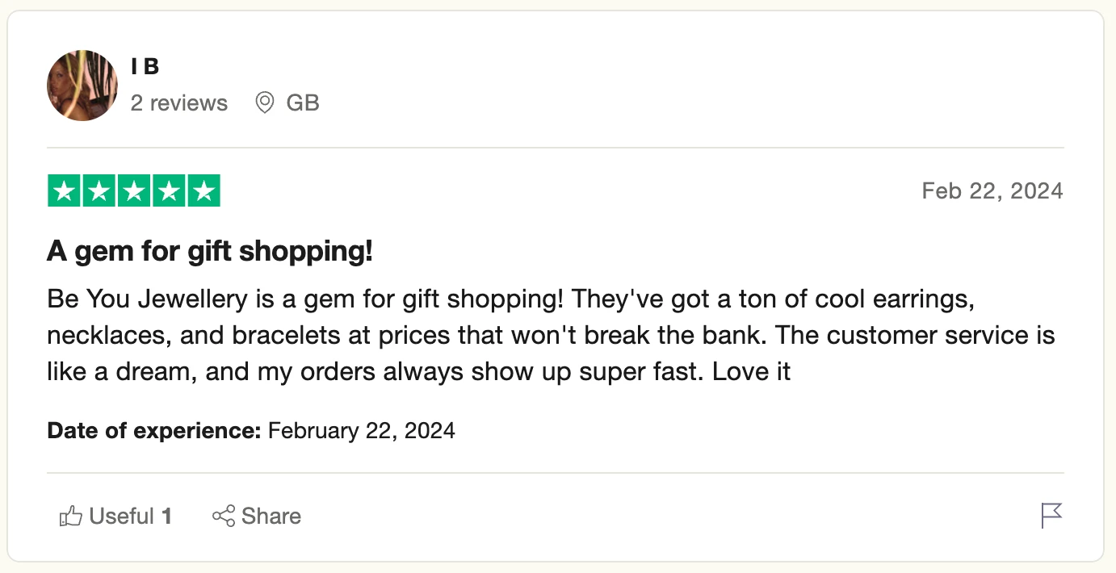Click the second green rating star
The image size is (1116, 573).
click(99, 191)
